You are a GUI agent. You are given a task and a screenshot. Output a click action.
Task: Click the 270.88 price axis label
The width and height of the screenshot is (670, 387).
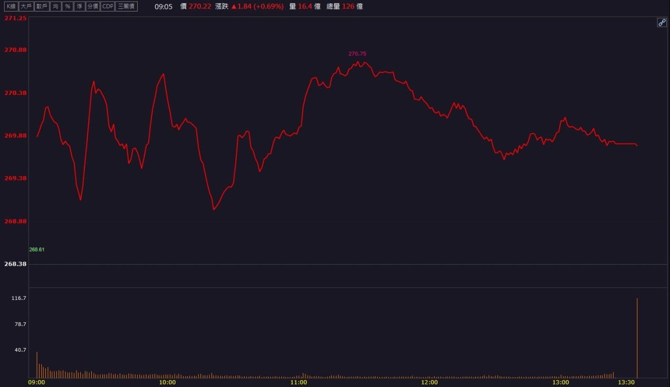coord(15,50)
